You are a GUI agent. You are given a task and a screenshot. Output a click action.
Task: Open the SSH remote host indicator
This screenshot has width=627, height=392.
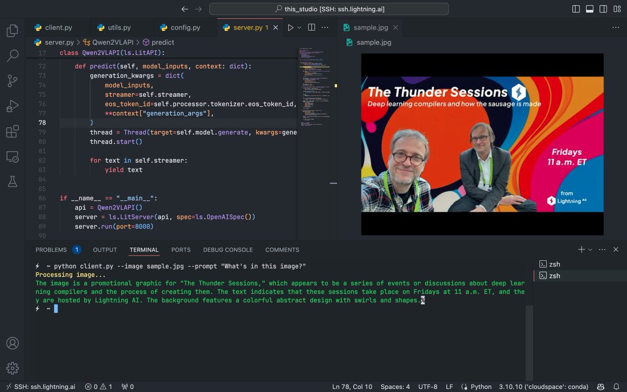point(40,387)
